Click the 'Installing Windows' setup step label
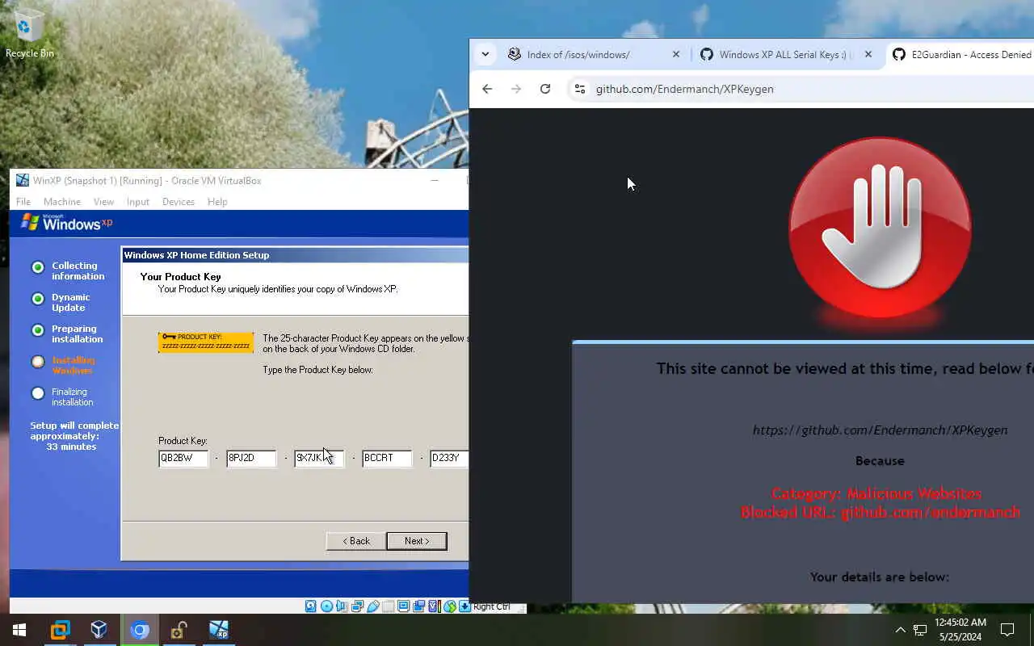This screenshot has height=646, width=1034. coord(74,365)
